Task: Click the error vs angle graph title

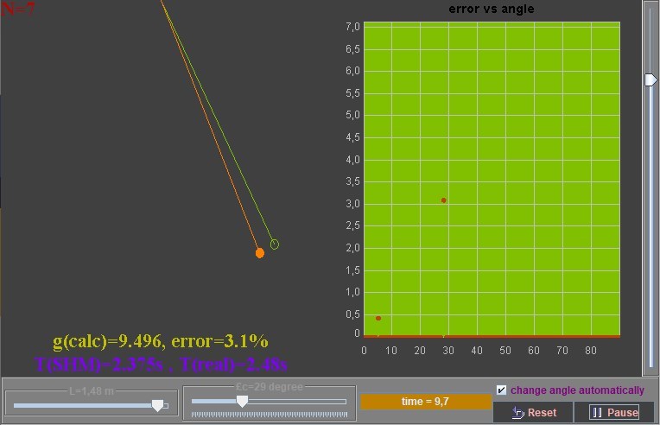Action: [491, 10]
